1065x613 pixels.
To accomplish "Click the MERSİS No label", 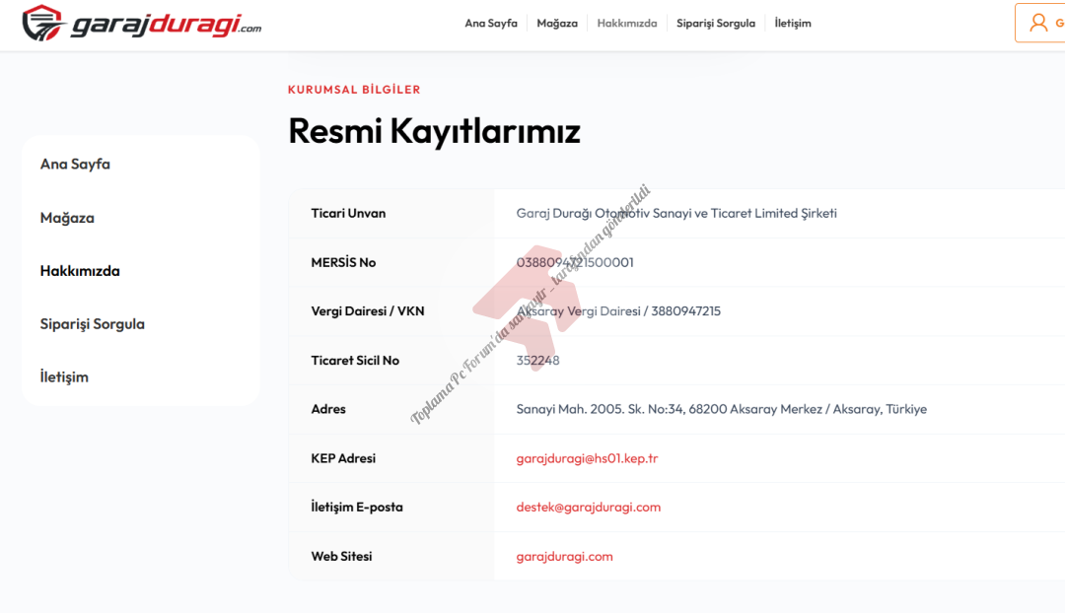I will pos(343,262).
